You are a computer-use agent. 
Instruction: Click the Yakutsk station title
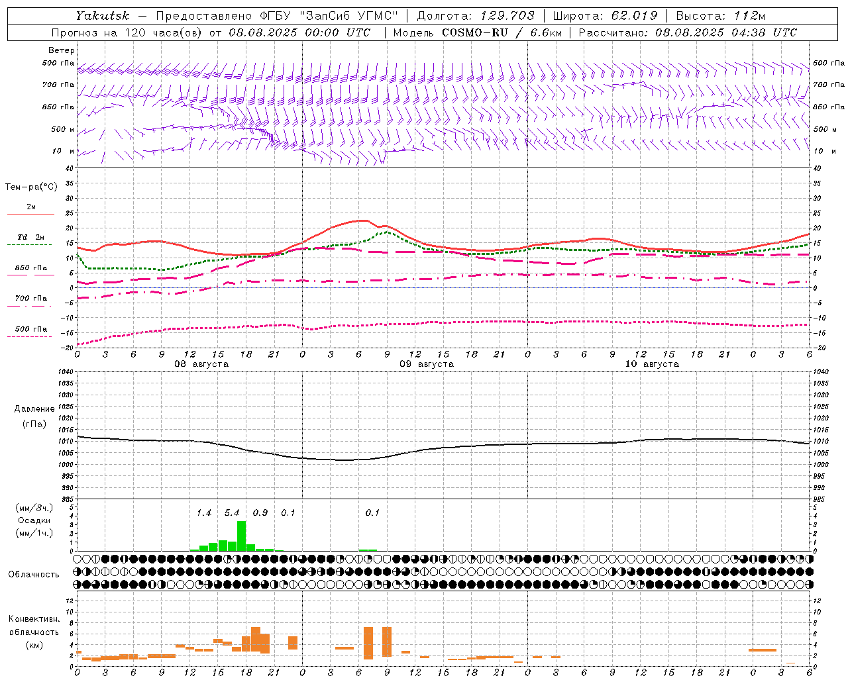102,16
